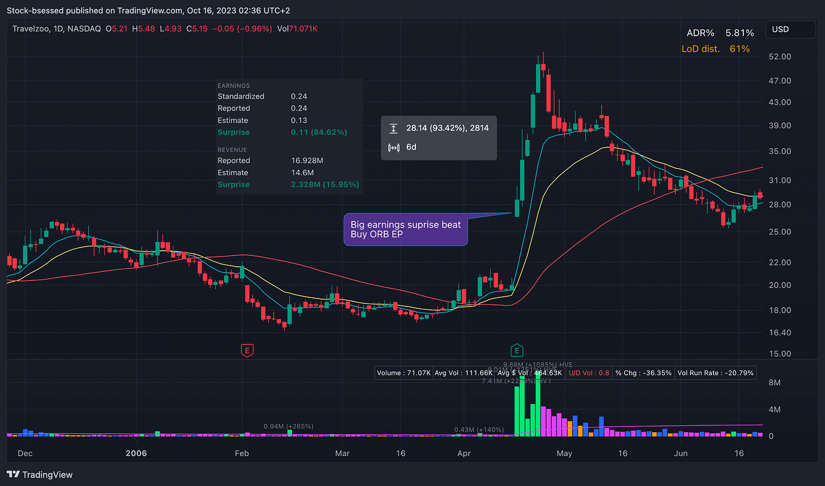Click the open value O5.21
This screenshot has height=486, width=825.
click(117, 28)
